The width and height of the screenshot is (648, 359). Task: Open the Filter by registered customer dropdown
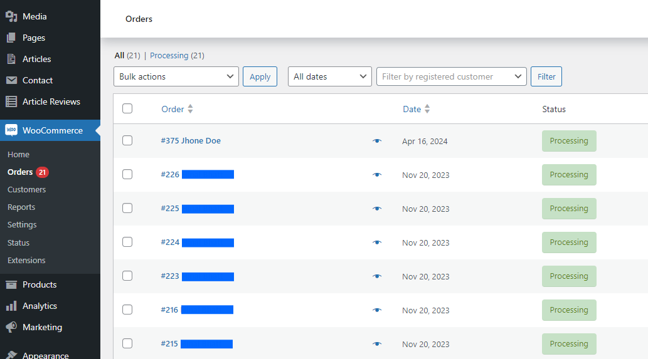451,76
